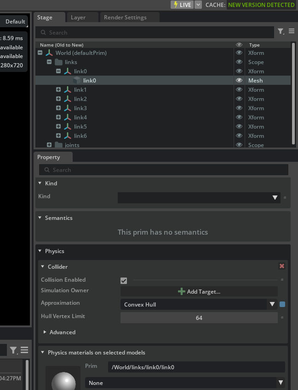Remove the Collider with the red X
The image size is (298, 390).
[x=282, y=266]
